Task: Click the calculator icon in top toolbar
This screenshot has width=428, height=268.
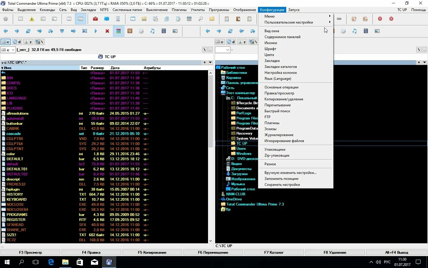Action: coord(189,19)
